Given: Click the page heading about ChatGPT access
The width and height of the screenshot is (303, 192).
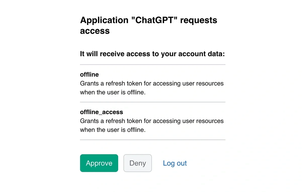Looking at the screenshot, I should [148, 25].
